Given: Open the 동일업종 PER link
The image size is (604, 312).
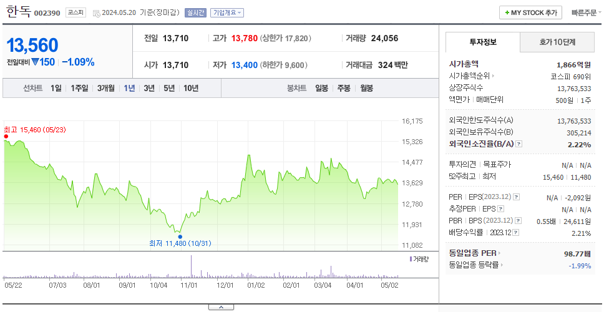Looking at the screenshot, I should pos(472,253).
